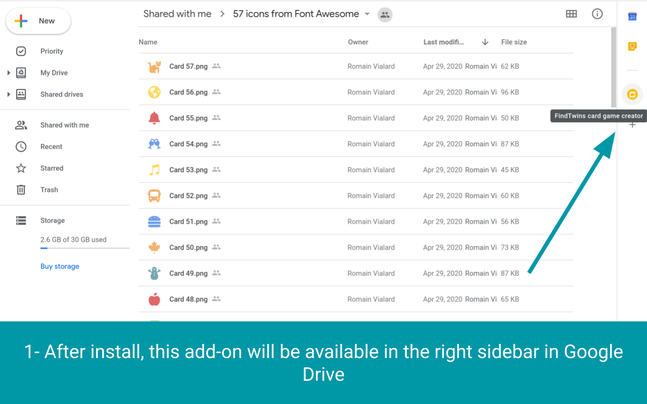Screen dimensions: 647x404
Task: Select file name Card 55.png
Action: click(189, 118)
